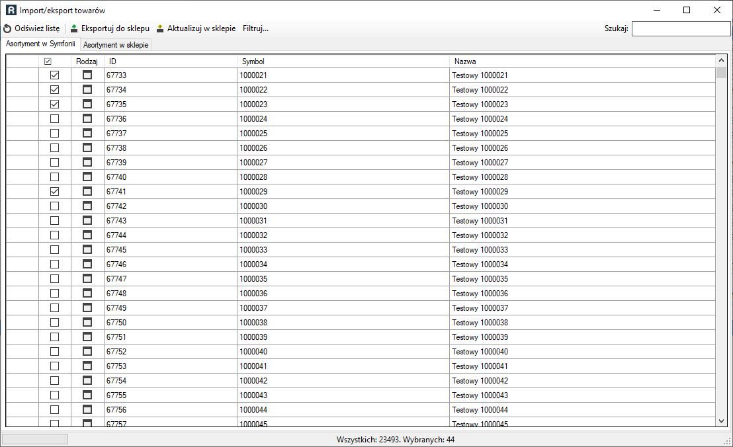
Task: Click Rodzaj icon in row 67734
Action: [x=87, y=89]
